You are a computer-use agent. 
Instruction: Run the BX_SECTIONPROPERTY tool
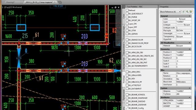137,66
